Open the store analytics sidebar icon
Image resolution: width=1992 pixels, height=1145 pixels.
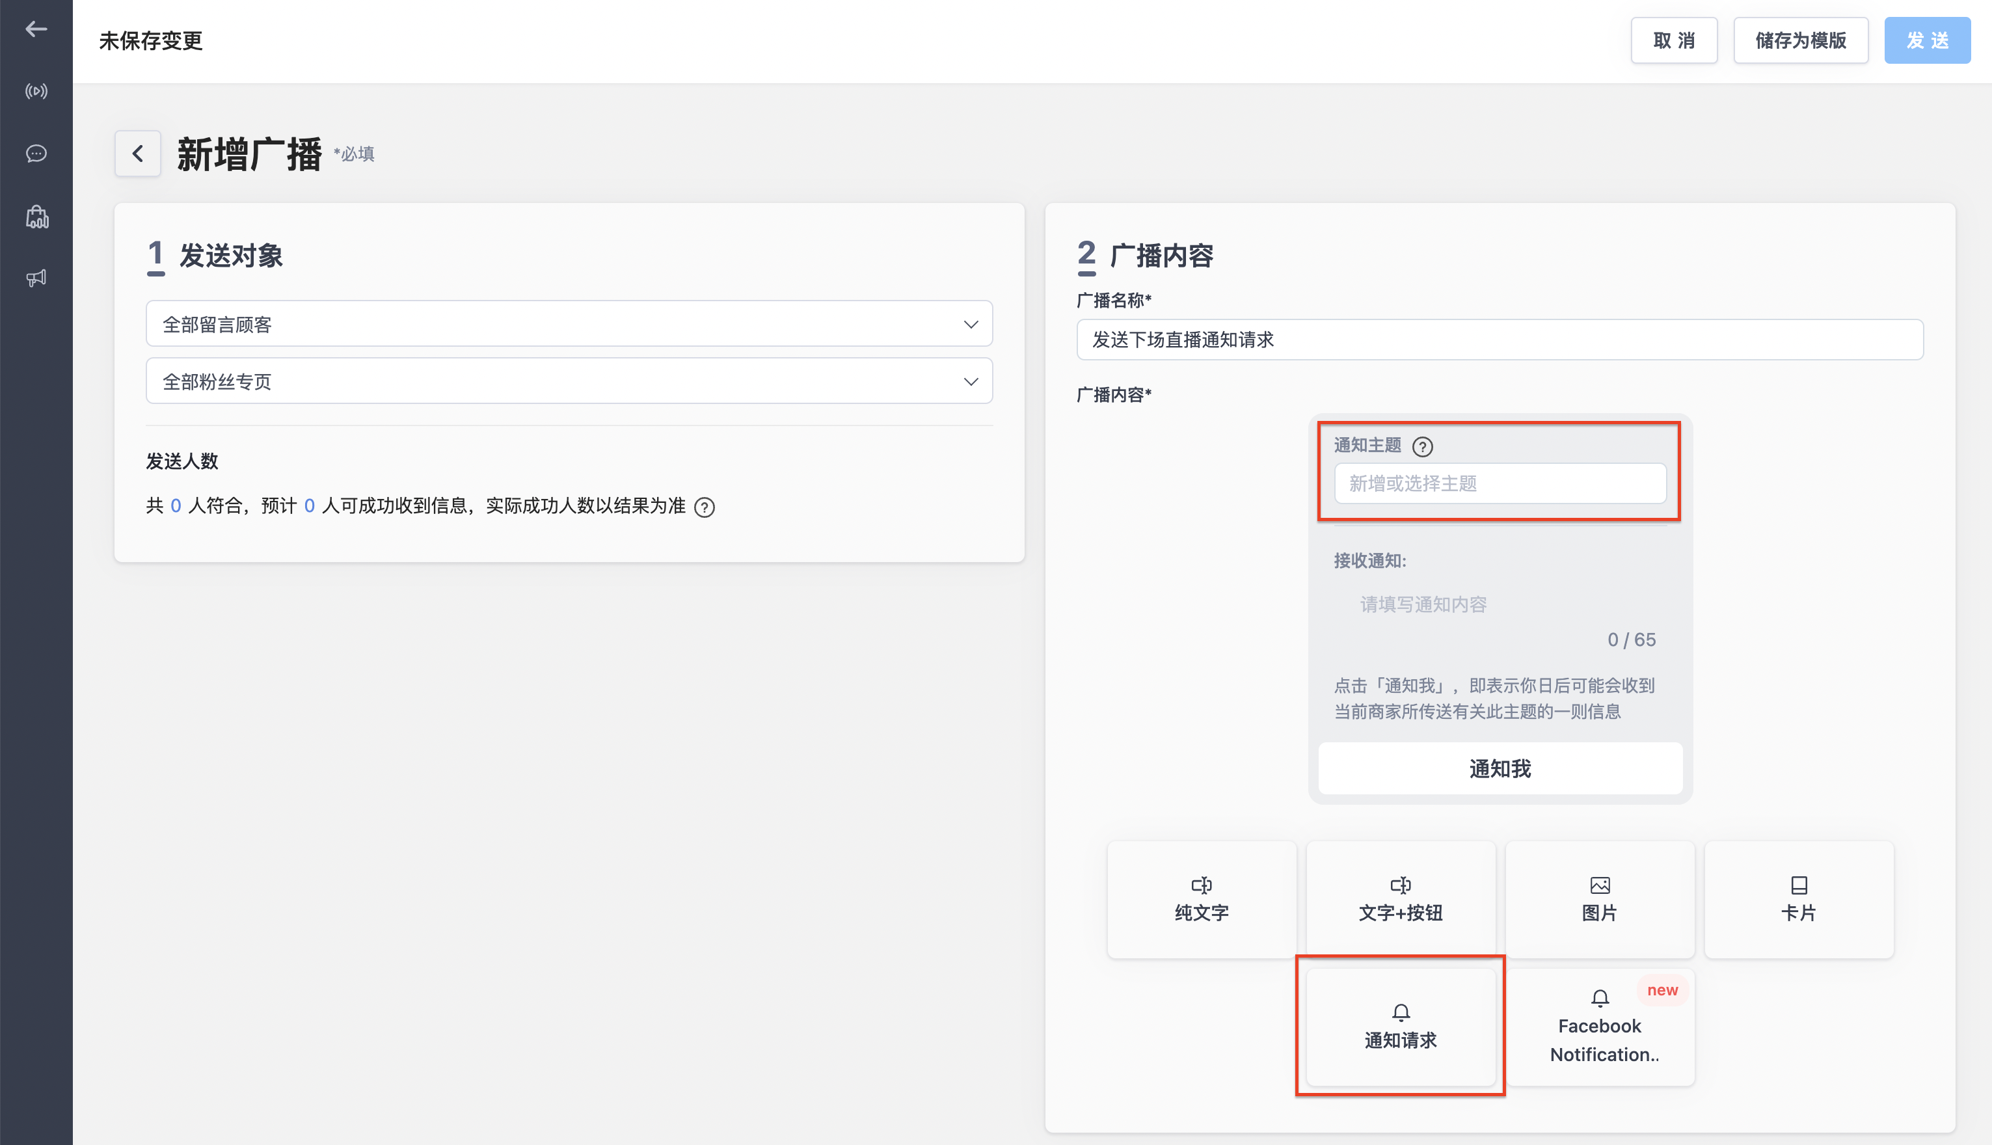[x=36, y=216]
